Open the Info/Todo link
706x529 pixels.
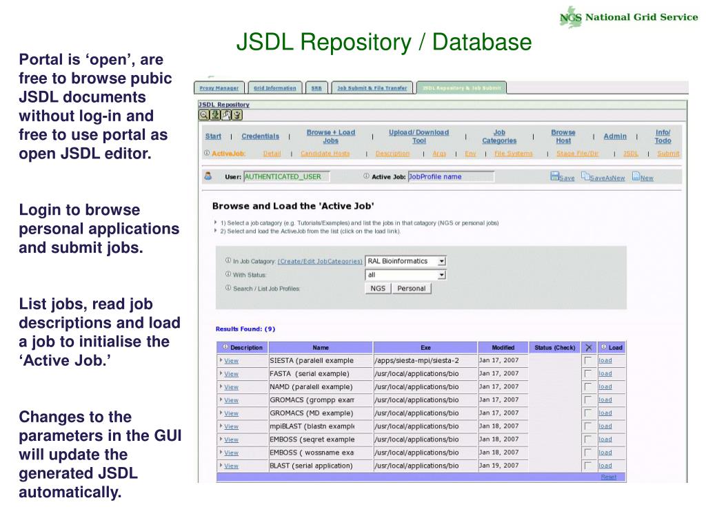(x=663, y=136)
